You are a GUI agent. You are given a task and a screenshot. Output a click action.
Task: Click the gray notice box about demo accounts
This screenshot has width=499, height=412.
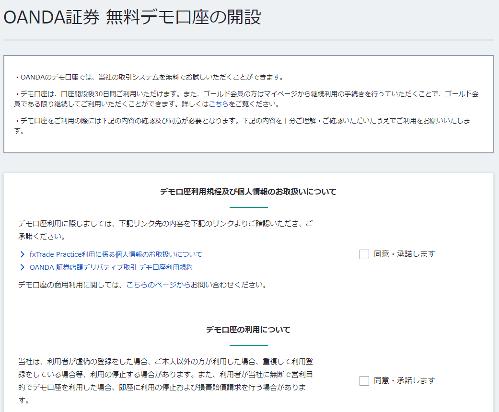pyautogui.click(x=249, y=104)
